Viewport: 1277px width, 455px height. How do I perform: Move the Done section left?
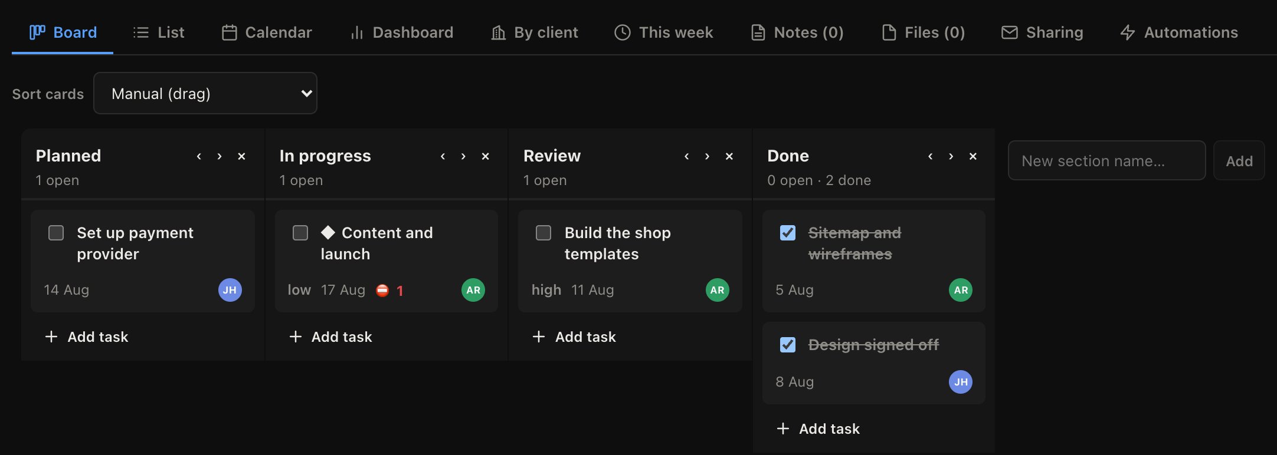click(x=931, y=156)
